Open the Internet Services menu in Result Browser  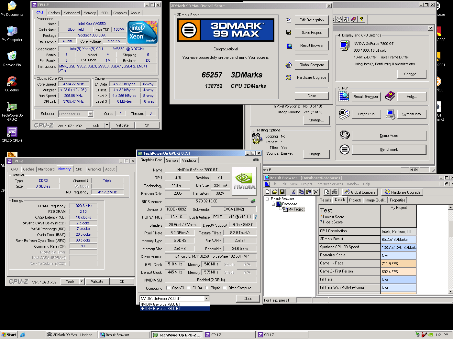click(329, 184)
